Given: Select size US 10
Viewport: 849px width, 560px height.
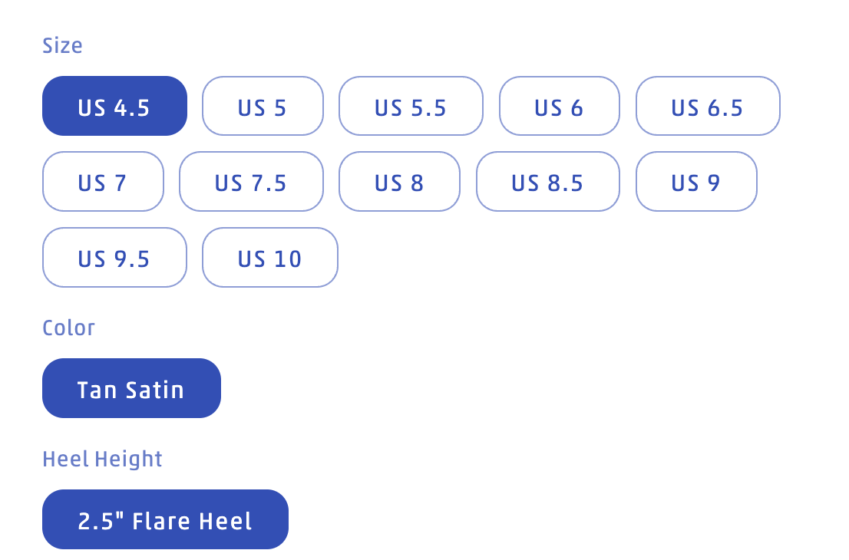Looking at the screenshot, I should click(269, 257).
